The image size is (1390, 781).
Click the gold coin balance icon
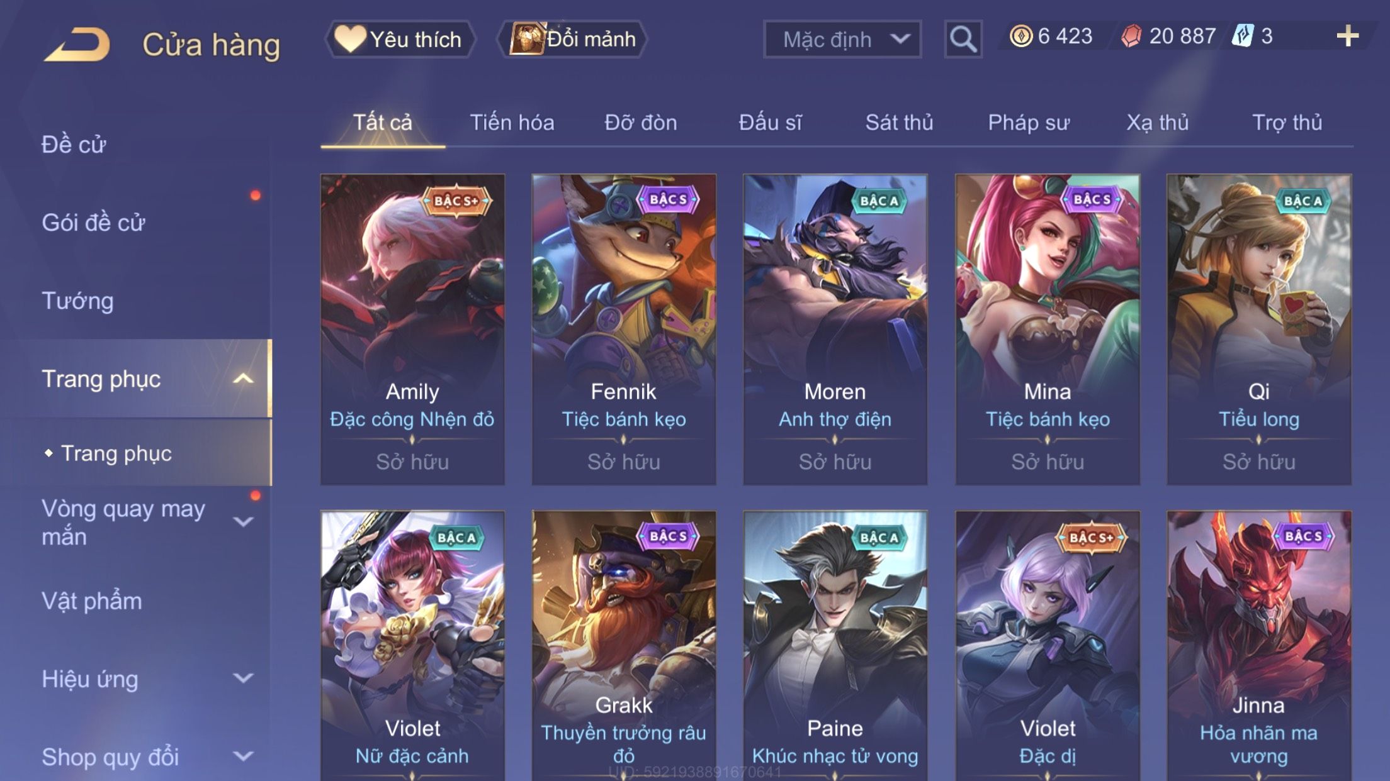1020,36
